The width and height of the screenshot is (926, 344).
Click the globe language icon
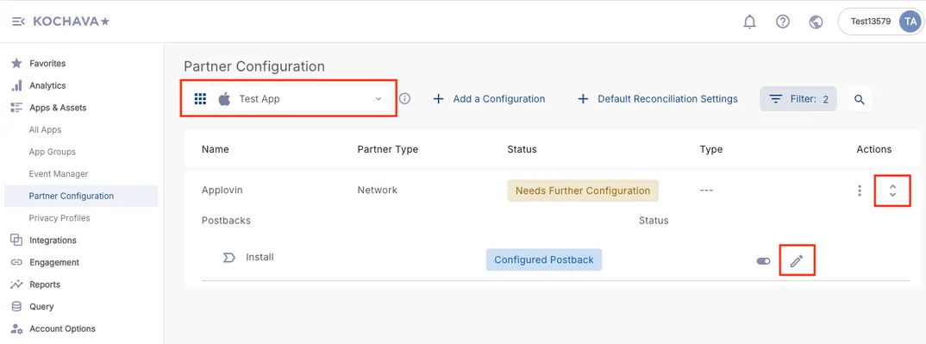point(817,22)
